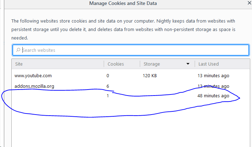This screenshot has width=252, height=147.
Task: Sort the list by Cookies column header
Action: click(122, 64)
